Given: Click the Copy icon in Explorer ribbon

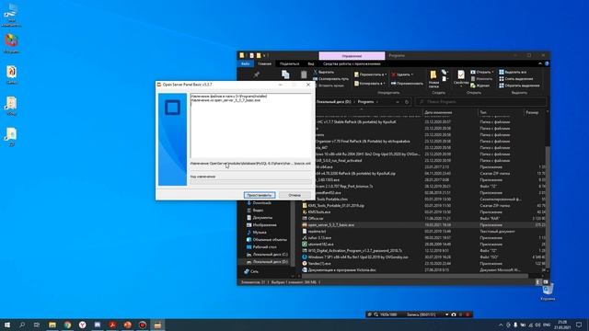Looking at the screenshot, I should [285, 74].
